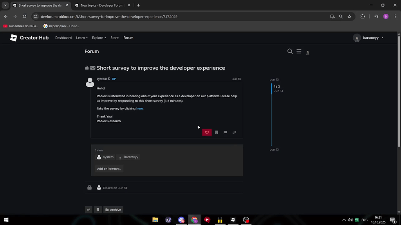Switch to New topics Developer Forum tab
The height and width of the screenshot is (225, 401).
(x=102, y=5)
